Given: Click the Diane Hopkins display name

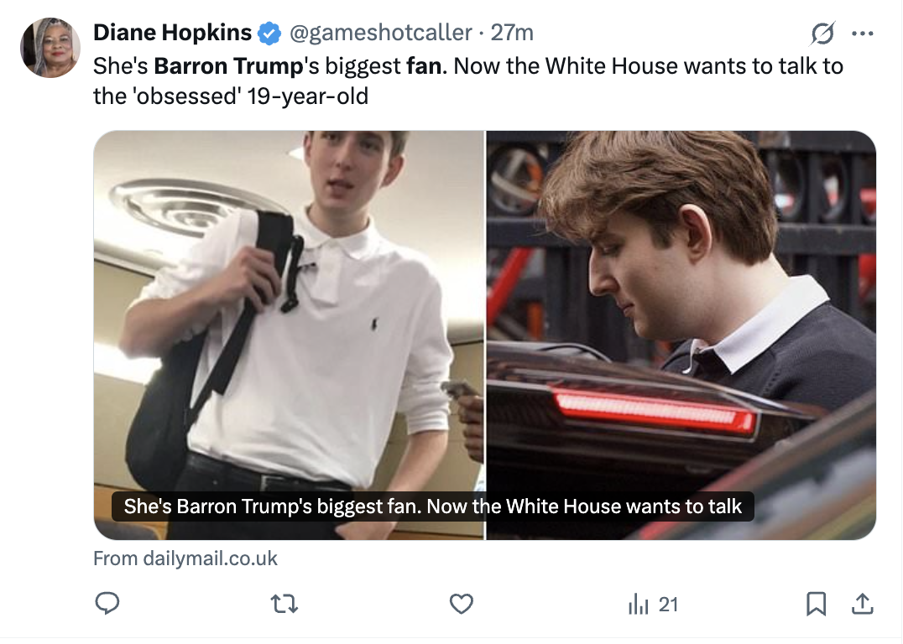Looking at the screenshot, I should 172,33.
